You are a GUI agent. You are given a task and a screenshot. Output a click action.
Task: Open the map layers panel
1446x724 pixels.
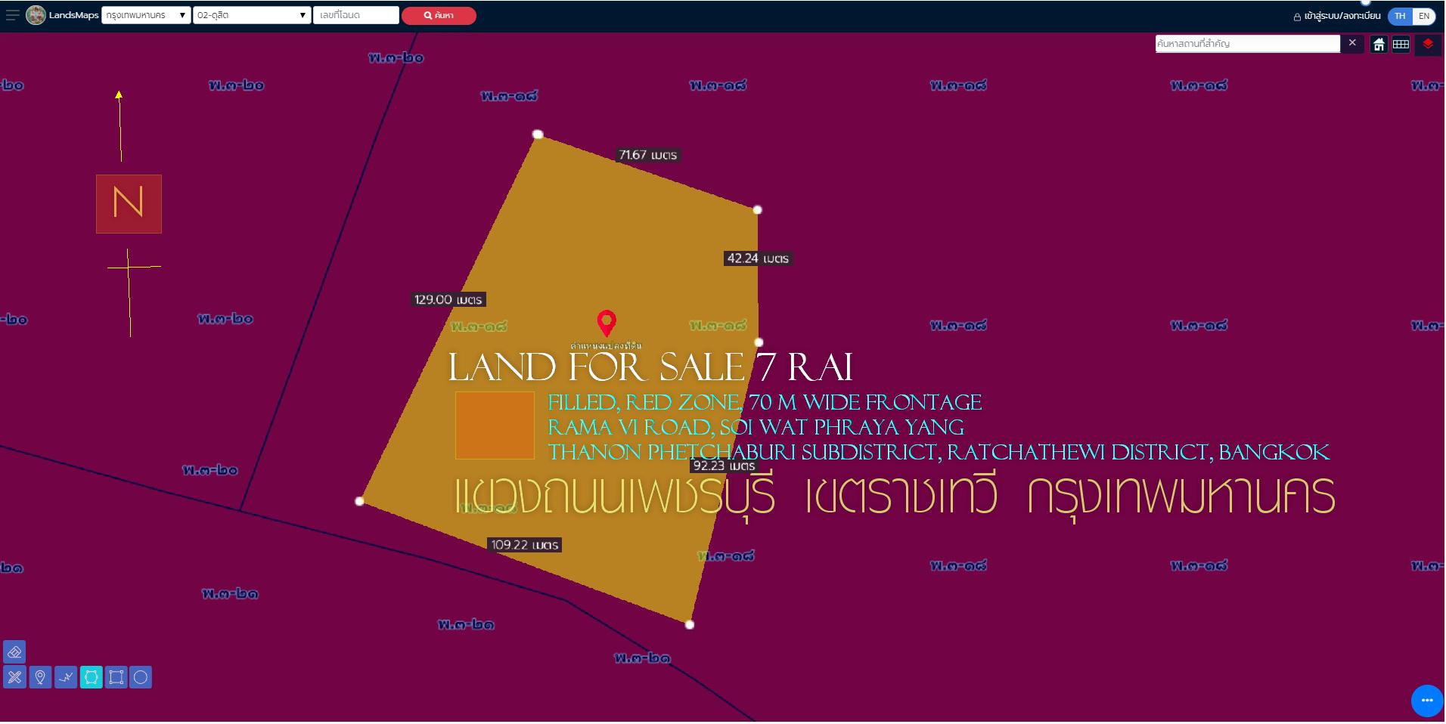pyautogui.click(x=1427, y=44)
